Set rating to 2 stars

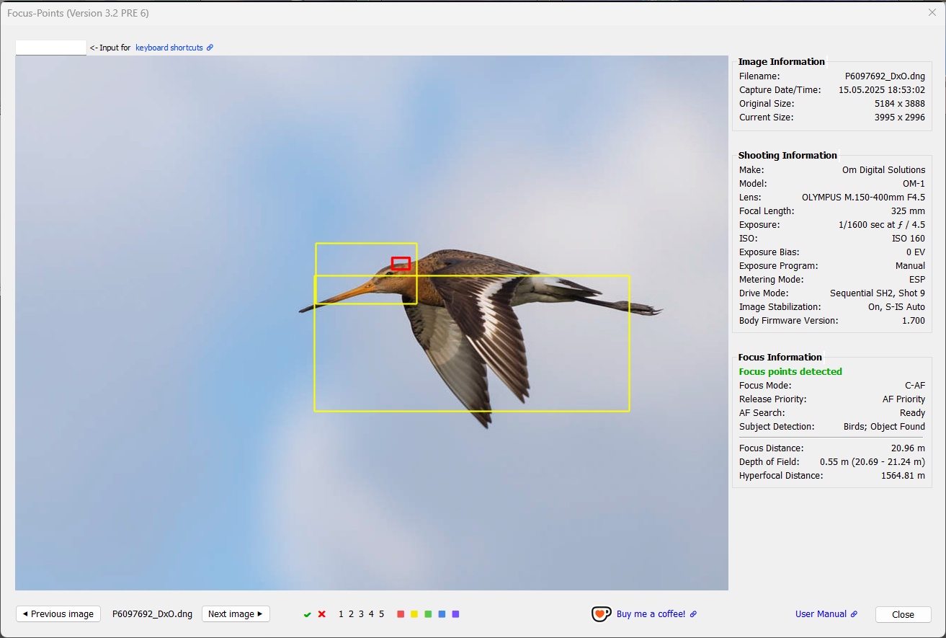coord(351,614)
